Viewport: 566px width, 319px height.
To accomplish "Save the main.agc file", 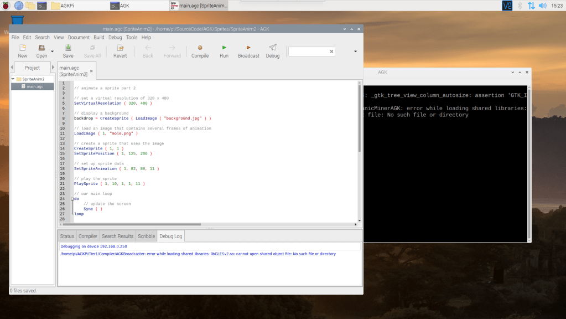I will (x=67, y=52).
